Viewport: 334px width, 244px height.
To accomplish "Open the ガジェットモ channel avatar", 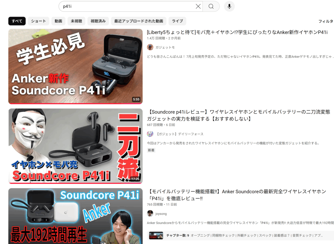I will pos(150,47).
